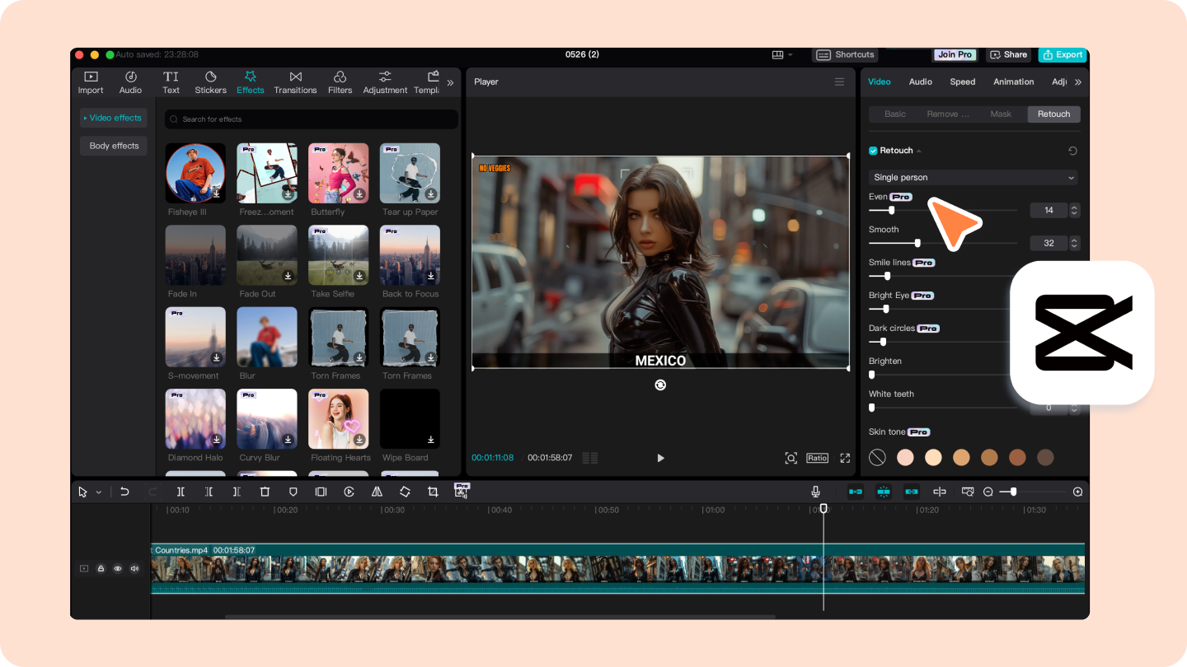Open the Ratio dropdown under the player

817,457
